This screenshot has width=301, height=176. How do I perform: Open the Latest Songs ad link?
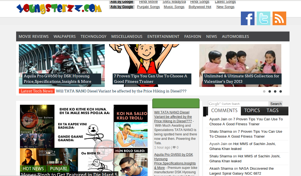(225, 2)
